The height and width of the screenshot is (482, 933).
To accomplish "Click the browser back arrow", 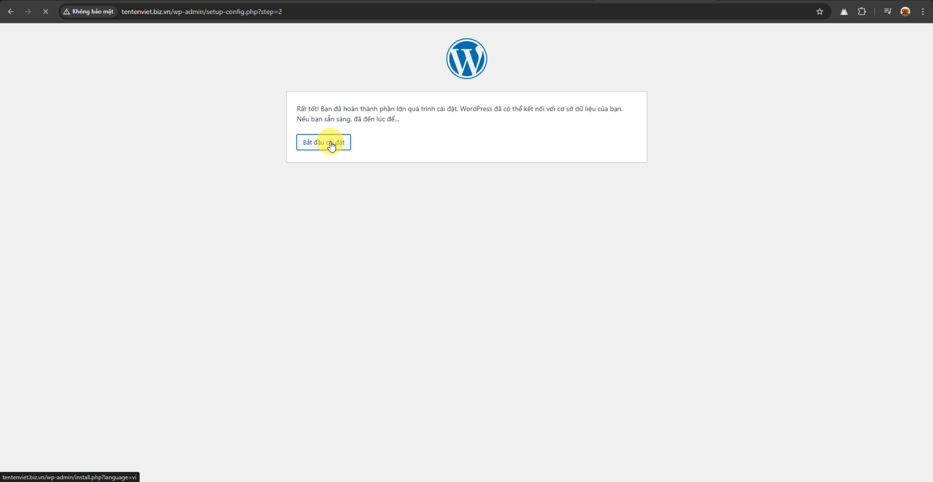I will coord(11,11).
